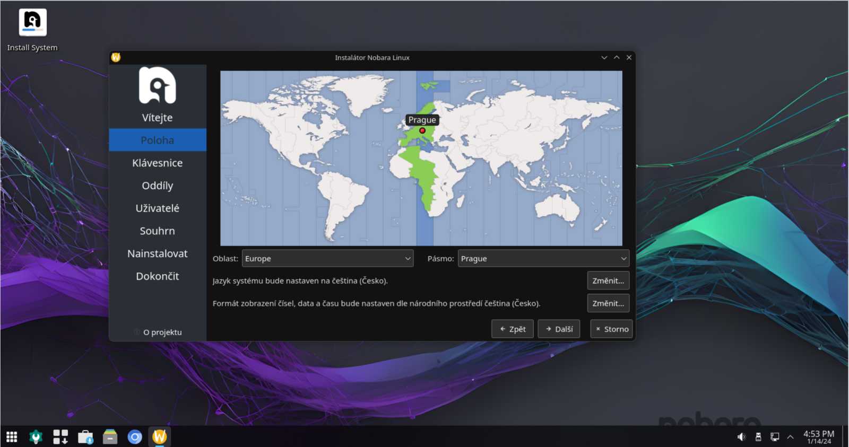
Task: Proceed with the Další button
Action: pos(559,329)
